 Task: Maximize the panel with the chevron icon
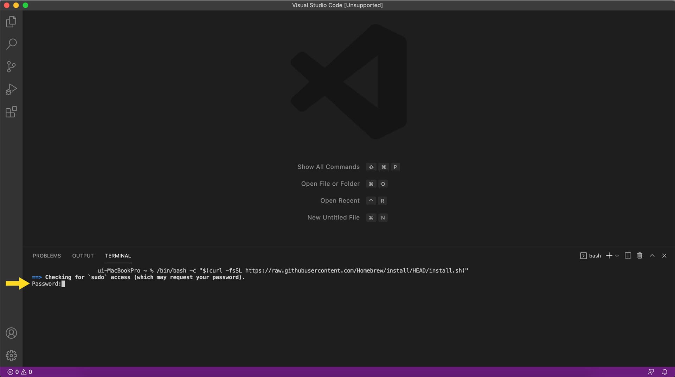point(652,256)
